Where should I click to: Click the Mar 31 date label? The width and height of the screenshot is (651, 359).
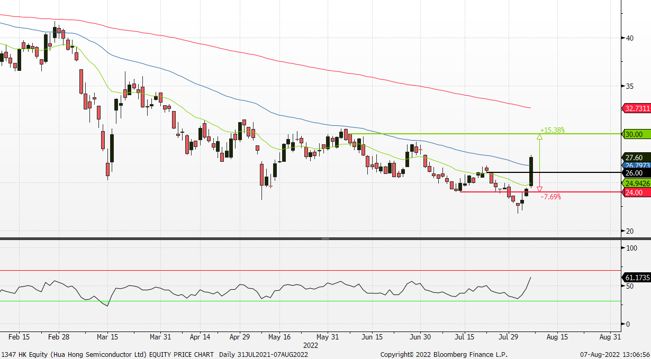tap(160, 336)
